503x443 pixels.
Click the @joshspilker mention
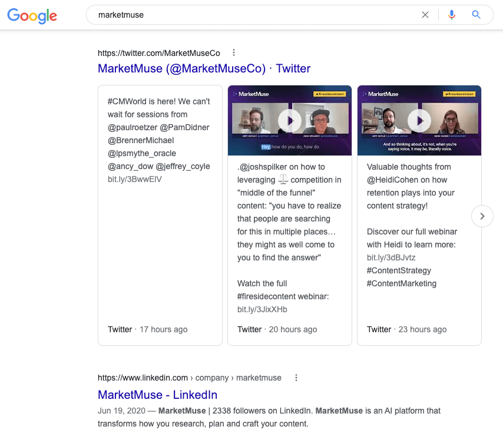click(262, 167)
